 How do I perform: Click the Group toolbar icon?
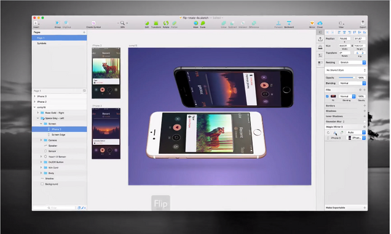coord(57,23)
